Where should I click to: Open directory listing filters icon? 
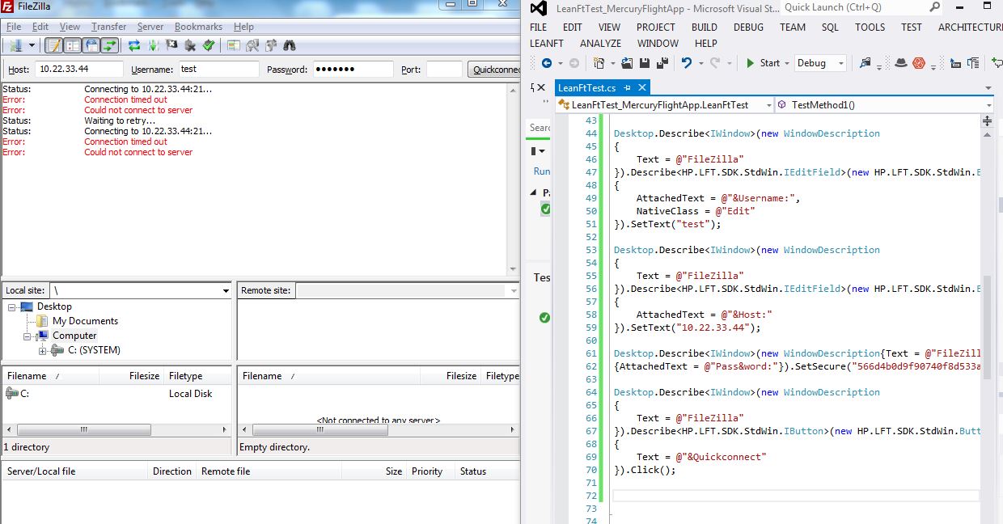pyautogui.click(x=234, y=45)
